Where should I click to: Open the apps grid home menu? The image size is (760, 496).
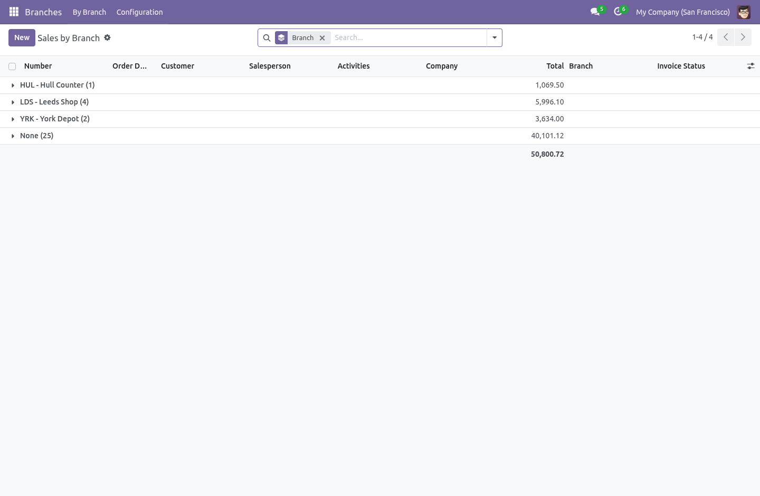[x=14, y=12]
